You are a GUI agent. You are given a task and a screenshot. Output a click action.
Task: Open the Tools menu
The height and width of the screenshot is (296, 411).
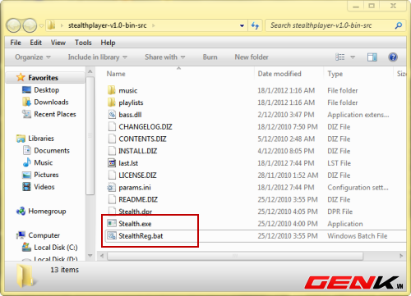click(83, 43)
